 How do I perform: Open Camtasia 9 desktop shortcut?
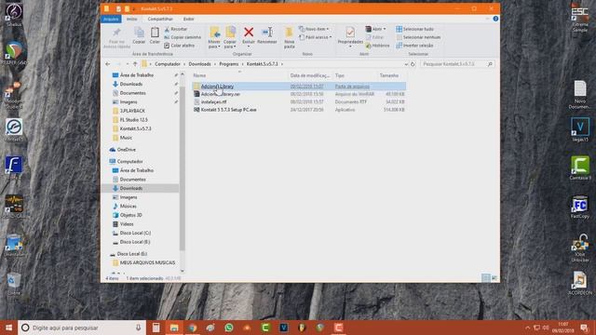pyautogui.click(x=580, y=167)
